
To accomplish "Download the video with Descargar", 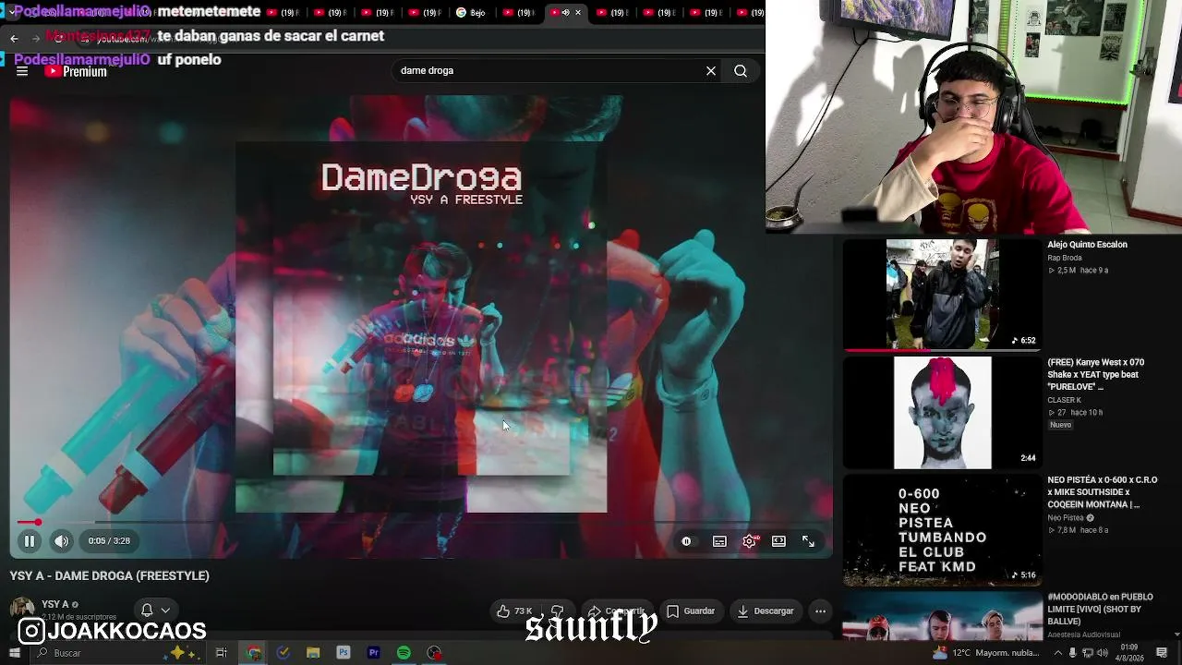I will point(765,611).
